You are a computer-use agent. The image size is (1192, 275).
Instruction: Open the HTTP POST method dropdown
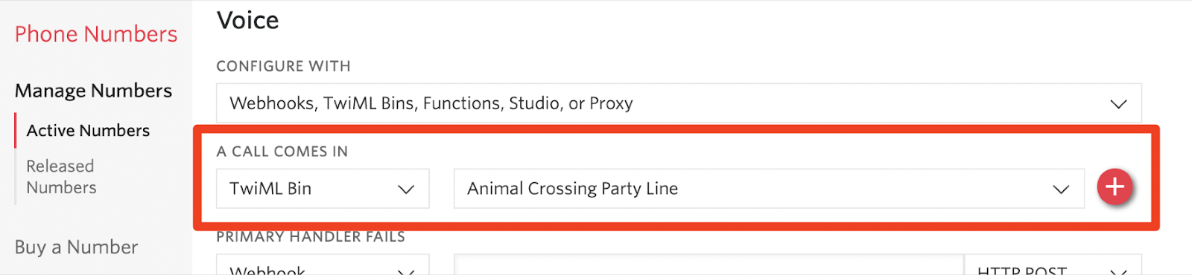(x=1053, y=265)
